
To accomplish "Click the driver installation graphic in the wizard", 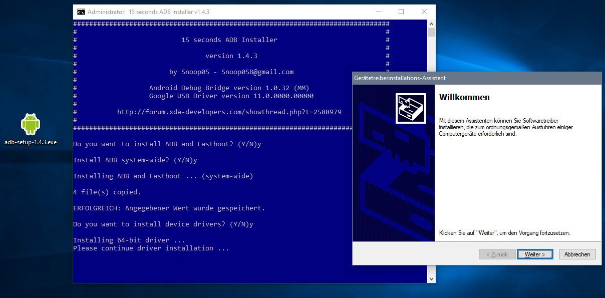I will pos(411,107).
